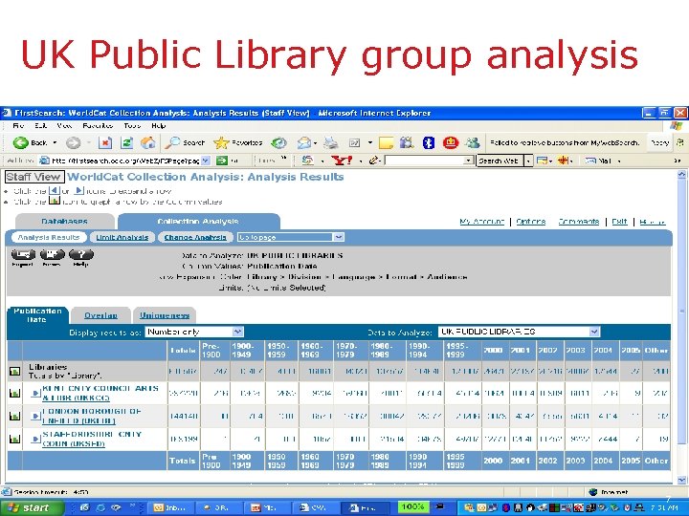The image size is (689, 516).
Task: Switch to the Overlap tab
Action: pyautogui.click(x=100, y=315)
